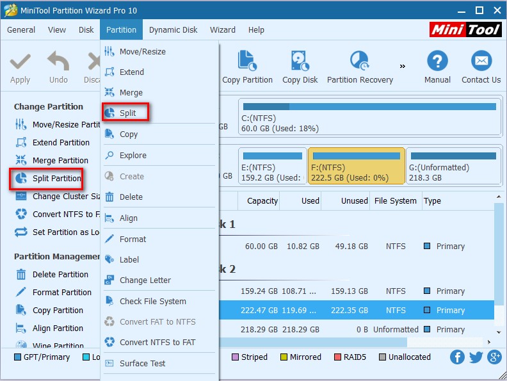Viewport: 507px width, 381px height.
Task: Click the Undo arrow icon
Action: pos(58,60)
